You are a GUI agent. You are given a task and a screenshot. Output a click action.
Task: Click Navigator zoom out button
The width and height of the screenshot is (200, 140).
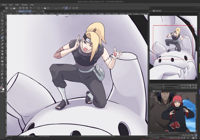pos(185,85)
